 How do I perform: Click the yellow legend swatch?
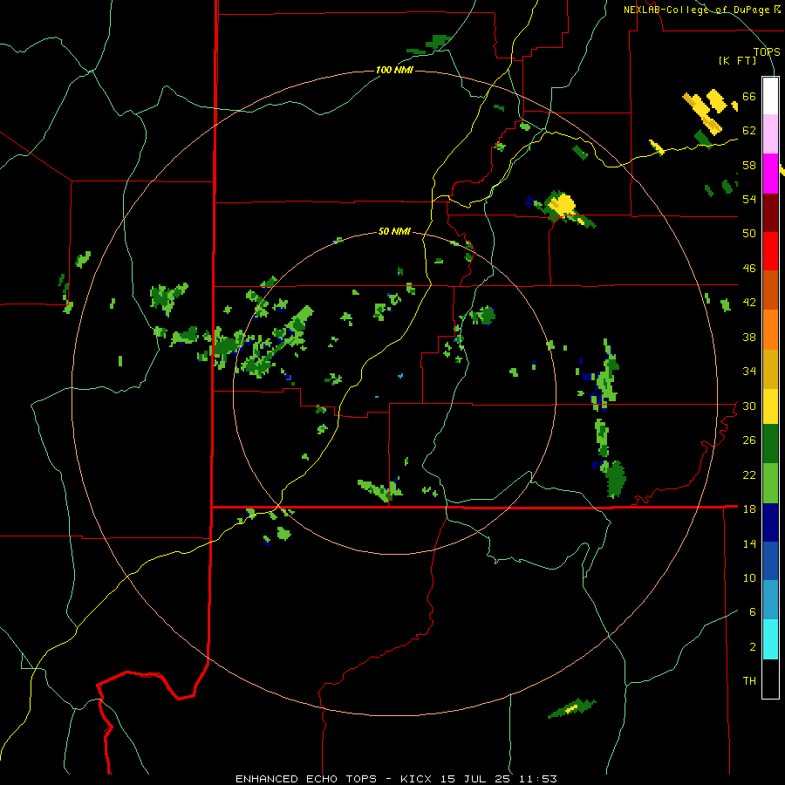770,406
